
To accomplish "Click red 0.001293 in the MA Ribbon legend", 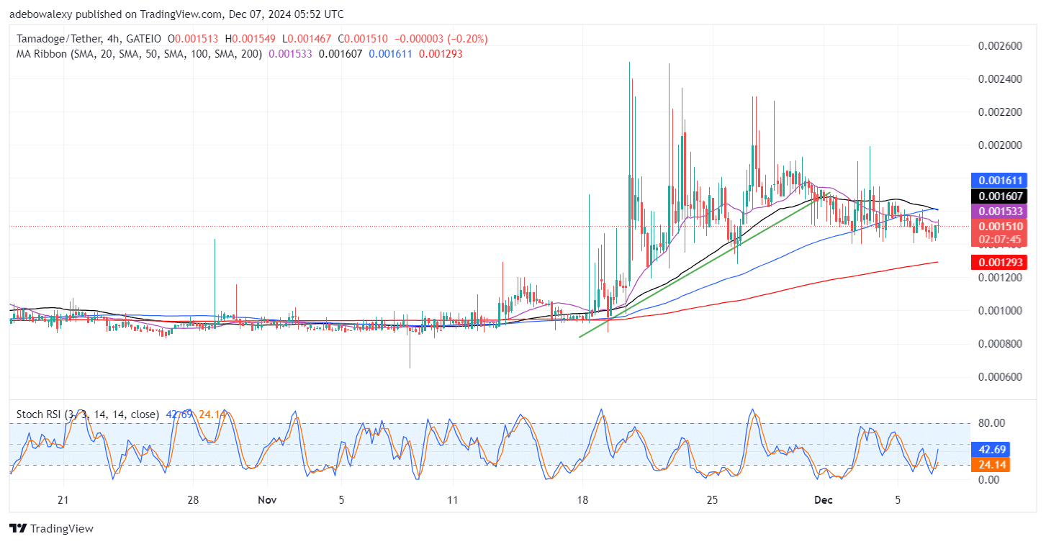I will [x=441, y=53].
